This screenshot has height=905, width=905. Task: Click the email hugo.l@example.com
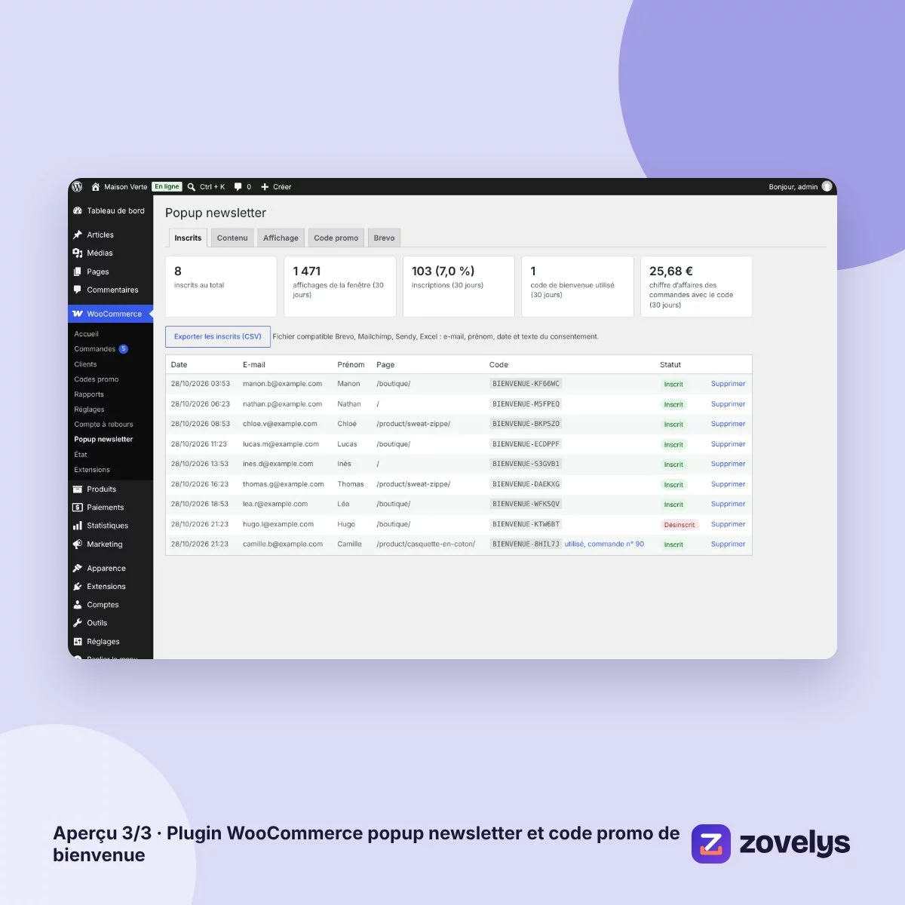click(x=278, y=524)
